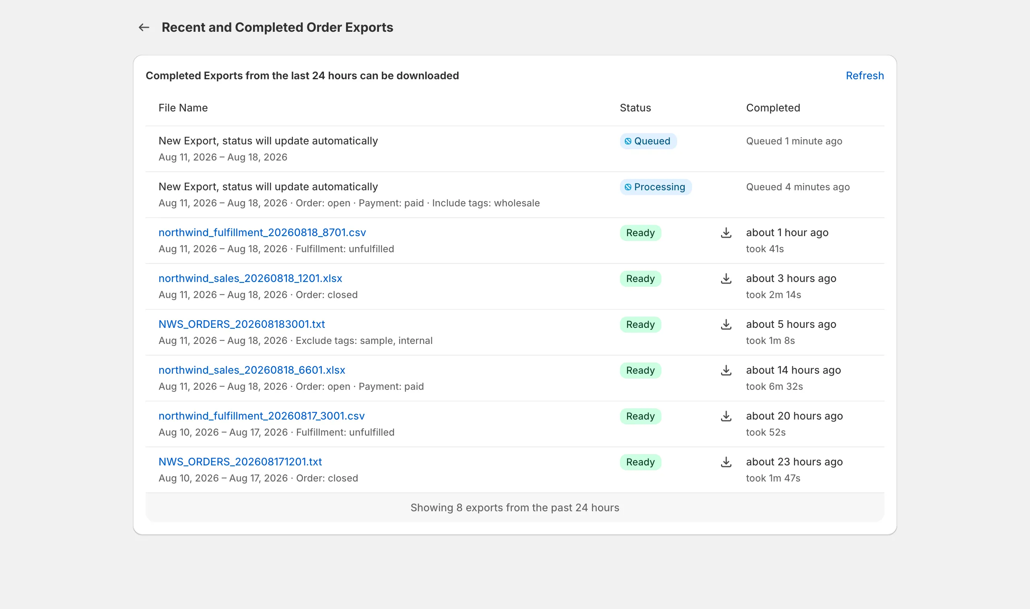Click Ready badge for about 1 hour ago export
The height and width of the screenshot is (609, 1030).
point(640,232)
